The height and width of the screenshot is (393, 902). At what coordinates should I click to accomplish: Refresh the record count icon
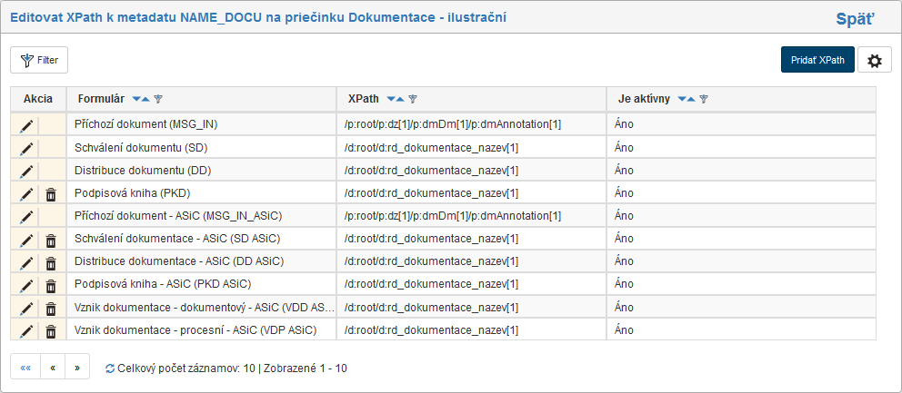110,368
